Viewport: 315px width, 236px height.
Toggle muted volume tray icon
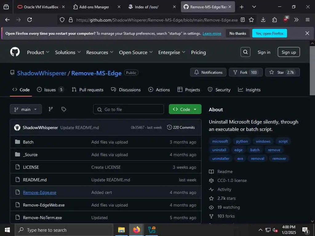pos(275,230)
